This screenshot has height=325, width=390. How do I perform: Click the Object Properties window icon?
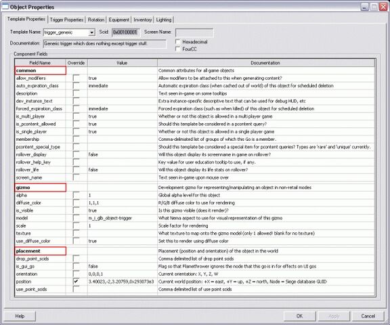(5, 7)
